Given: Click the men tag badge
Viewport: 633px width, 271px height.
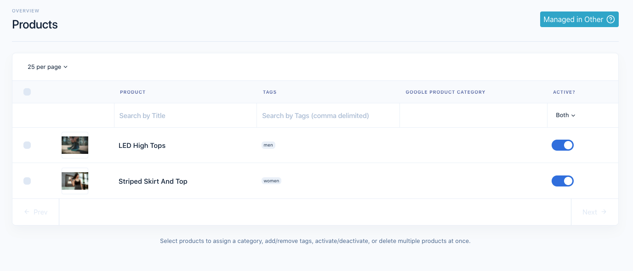Looking at the screenshot, I should 268,145.
